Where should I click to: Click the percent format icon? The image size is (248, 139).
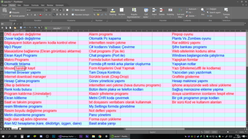(x=95, y=15)
